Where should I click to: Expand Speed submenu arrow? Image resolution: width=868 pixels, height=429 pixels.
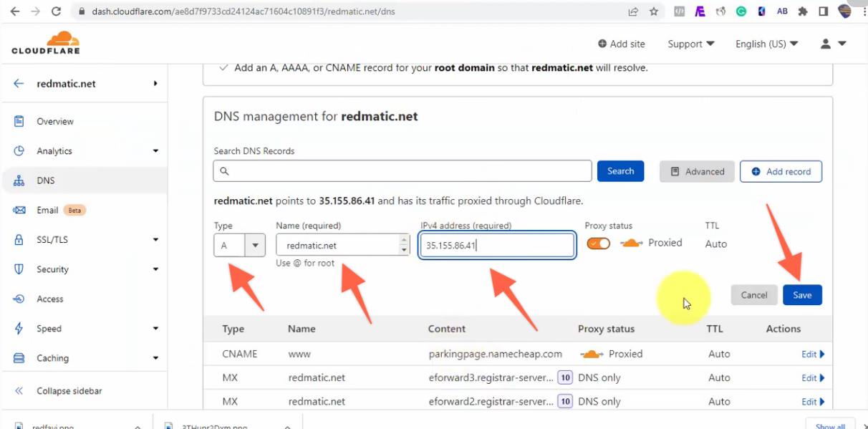point(155,329)
